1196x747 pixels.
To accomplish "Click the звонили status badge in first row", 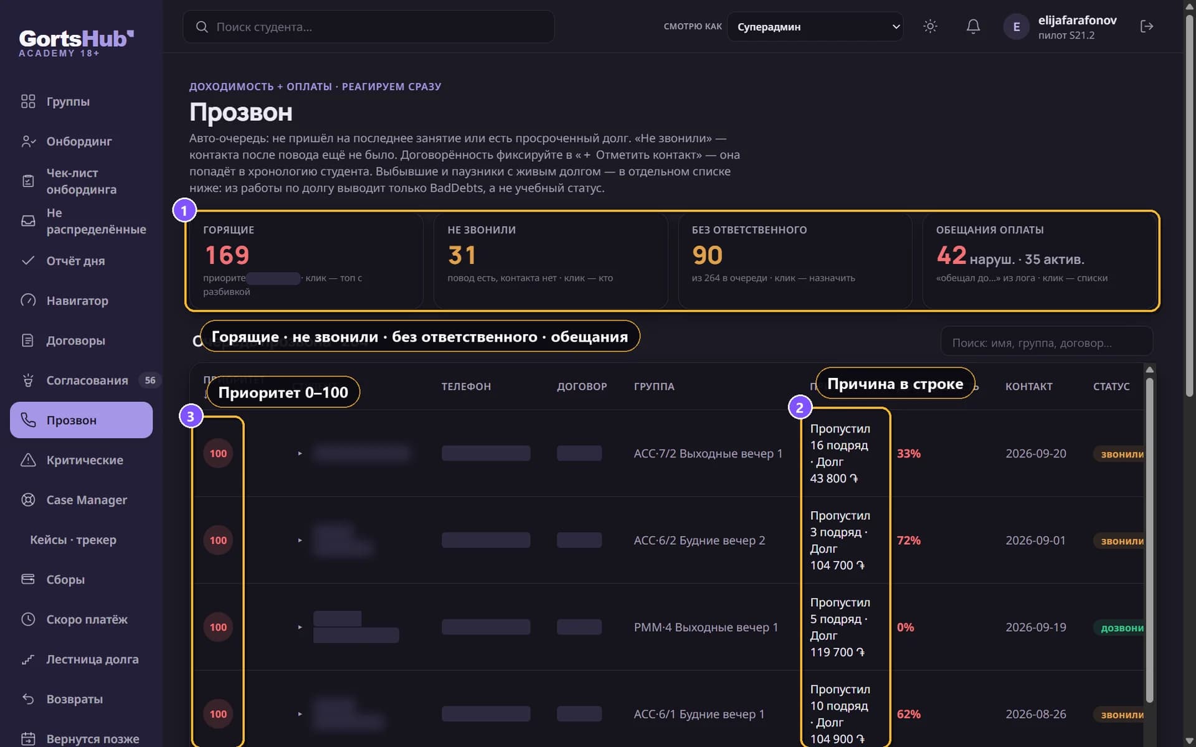I will tap(1121, 454).
